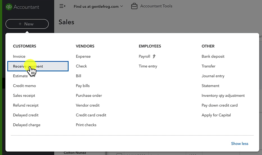Create a Sales receipt
Screen dimensions: 262x155
24,96
